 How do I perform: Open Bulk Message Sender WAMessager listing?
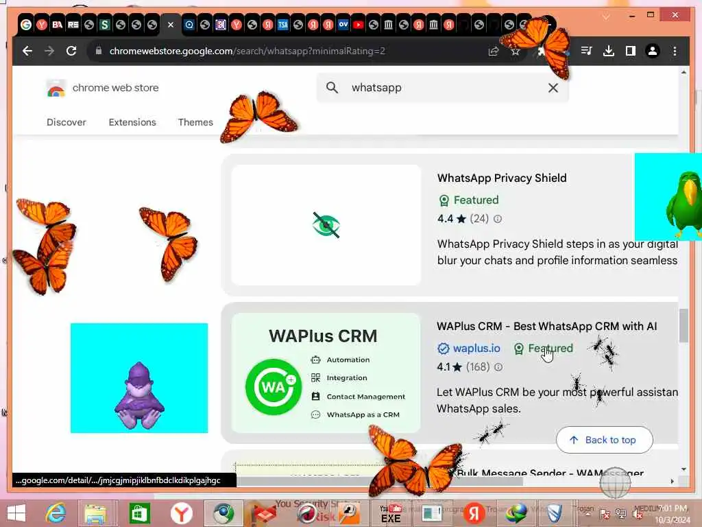[x=550, y=473]
